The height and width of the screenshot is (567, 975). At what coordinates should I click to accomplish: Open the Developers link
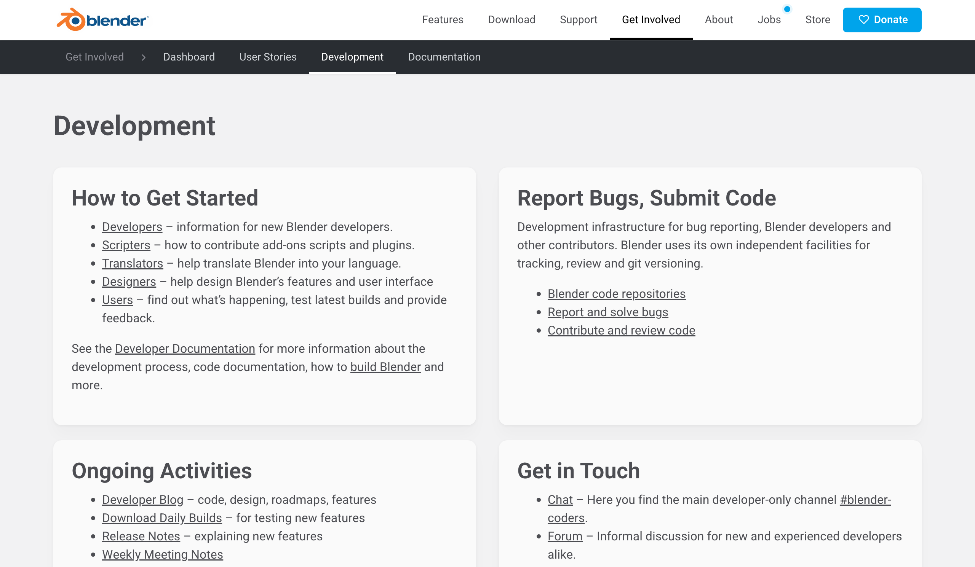(x=132, y=227)
